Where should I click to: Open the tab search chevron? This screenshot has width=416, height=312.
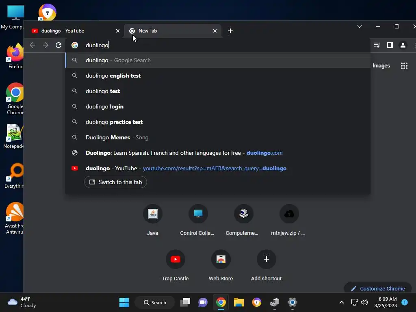360,26
